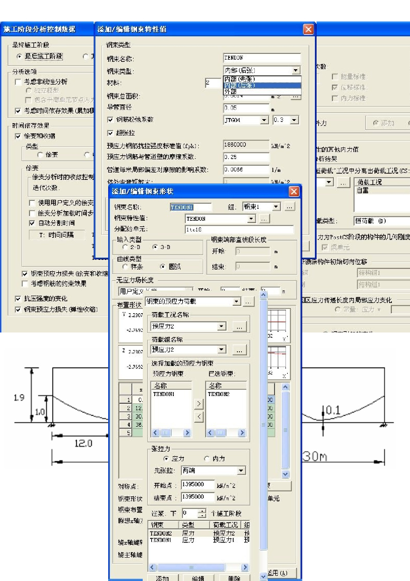Click the 结束点 stress input field
This screenshot has height=581, width=410.
(198, 497)
